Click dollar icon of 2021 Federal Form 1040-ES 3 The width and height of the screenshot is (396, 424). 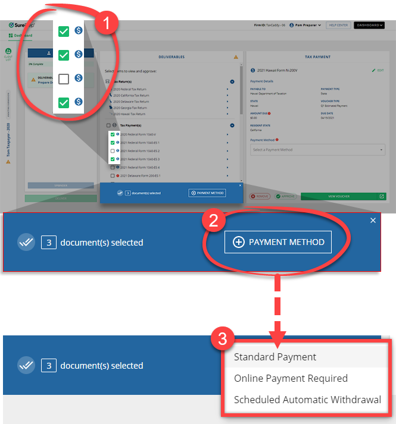click(117, 159)
